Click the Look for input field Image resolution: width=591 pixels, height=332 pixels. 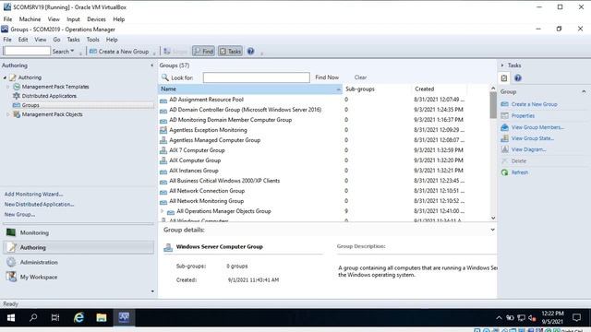tap(257, 77)
